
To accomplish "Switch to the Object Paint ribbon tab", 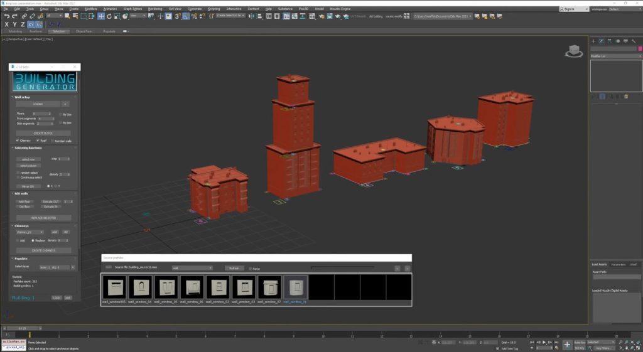I will (x=84, y=31).
